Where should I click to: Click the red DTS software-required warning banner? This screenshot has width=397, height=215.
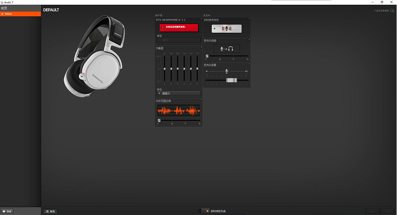[179, 28]
